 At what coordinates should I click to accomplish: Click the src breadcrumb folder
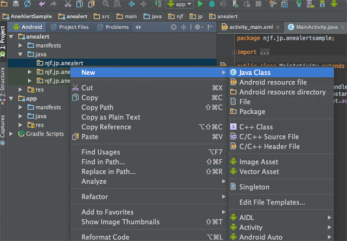click(x=101, y=16)
